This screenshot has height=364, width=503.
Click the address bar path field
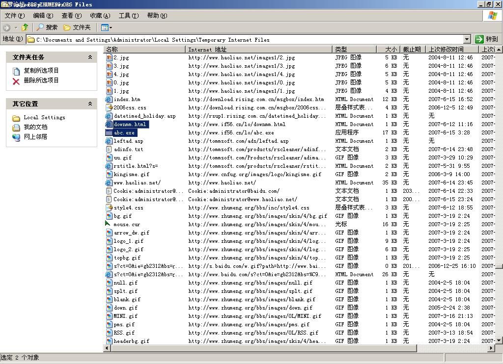click(x=246, y=39)
